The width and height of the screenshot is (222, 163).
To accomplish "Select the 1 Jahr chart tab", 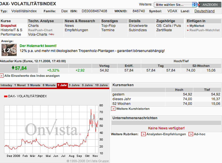I will click(62, 85).
